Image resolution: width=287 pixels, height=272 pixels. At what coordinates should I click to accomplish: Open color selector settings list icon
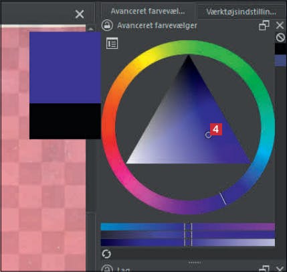pos(112,44)
